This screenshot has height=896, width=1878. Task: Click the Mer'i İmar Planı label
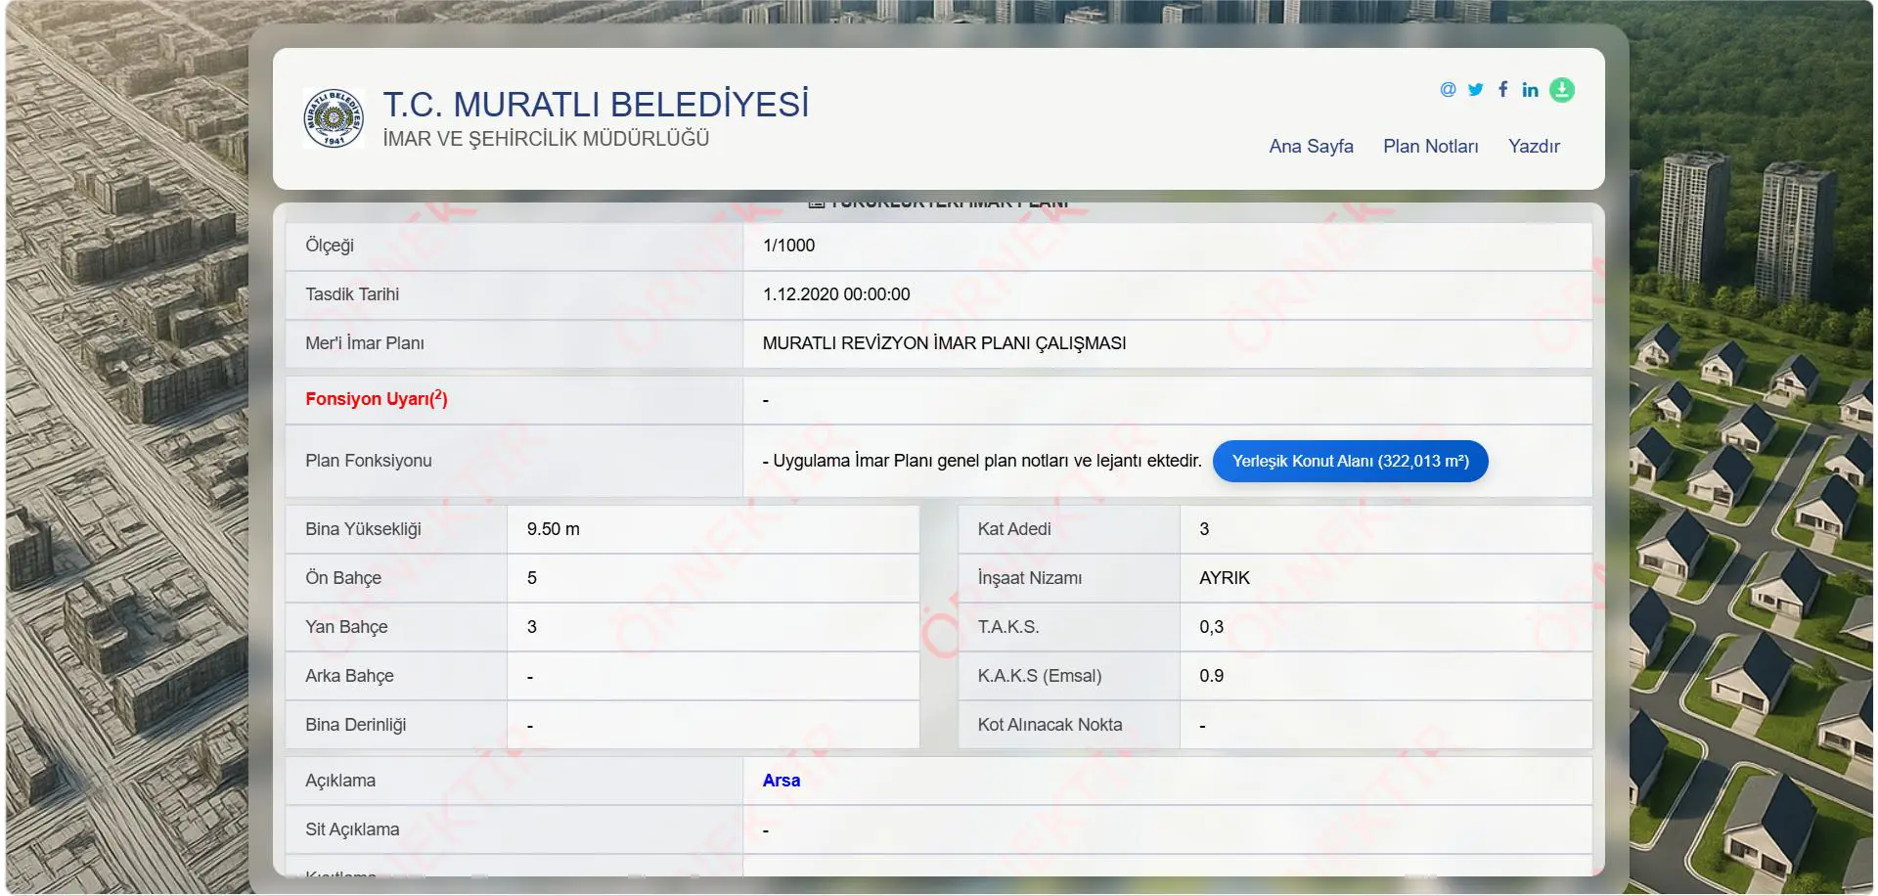365,343
